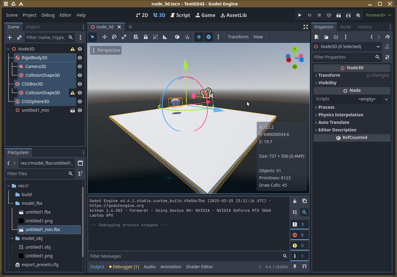
Task: Expand the Transform property section
Action: (329, 75)
